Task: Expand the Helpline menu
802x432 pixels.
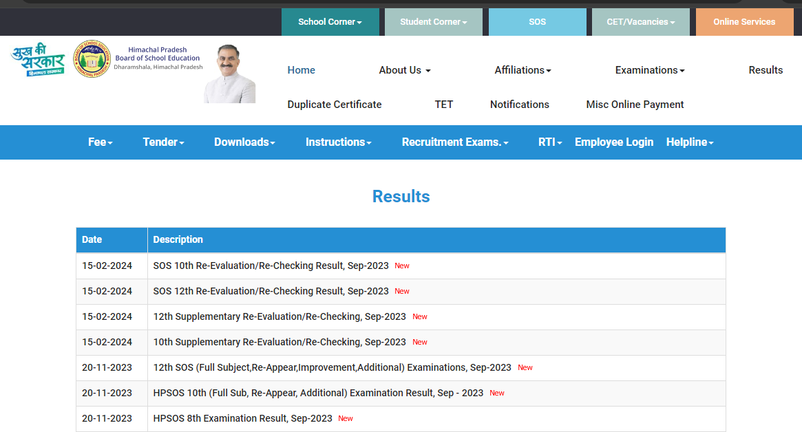Action: pyautogui.click(x=690, y=142)
